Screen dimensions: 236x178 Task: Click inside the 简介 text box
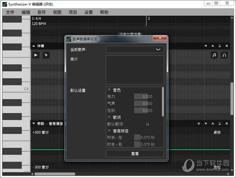[135, 70]
